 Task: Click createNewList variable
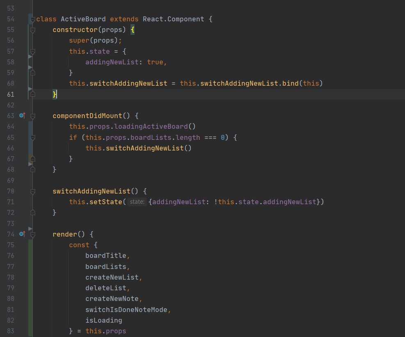click(x=112, y=278)
